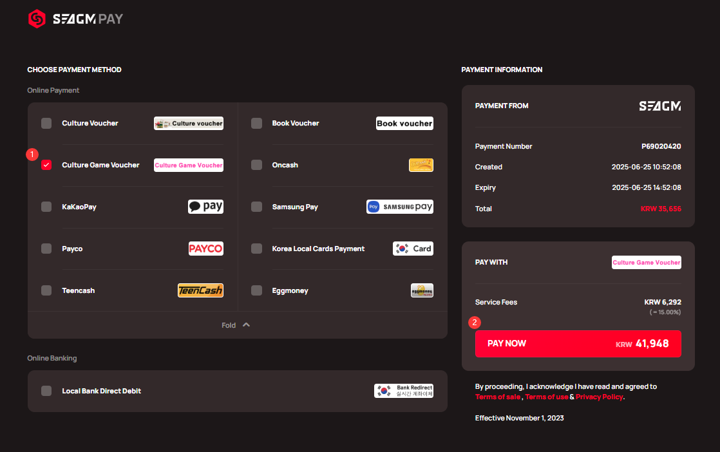This screenshot has height=452, width=720.
Task: Click the SEAGM logo in Payment From
Action: pos(660,106)
